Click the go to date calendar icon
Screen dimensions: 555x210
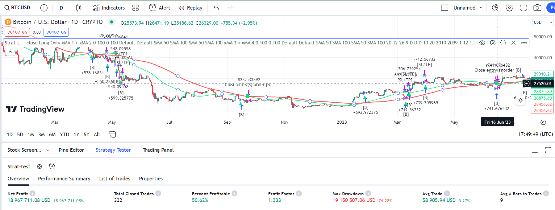pos(112,134)
